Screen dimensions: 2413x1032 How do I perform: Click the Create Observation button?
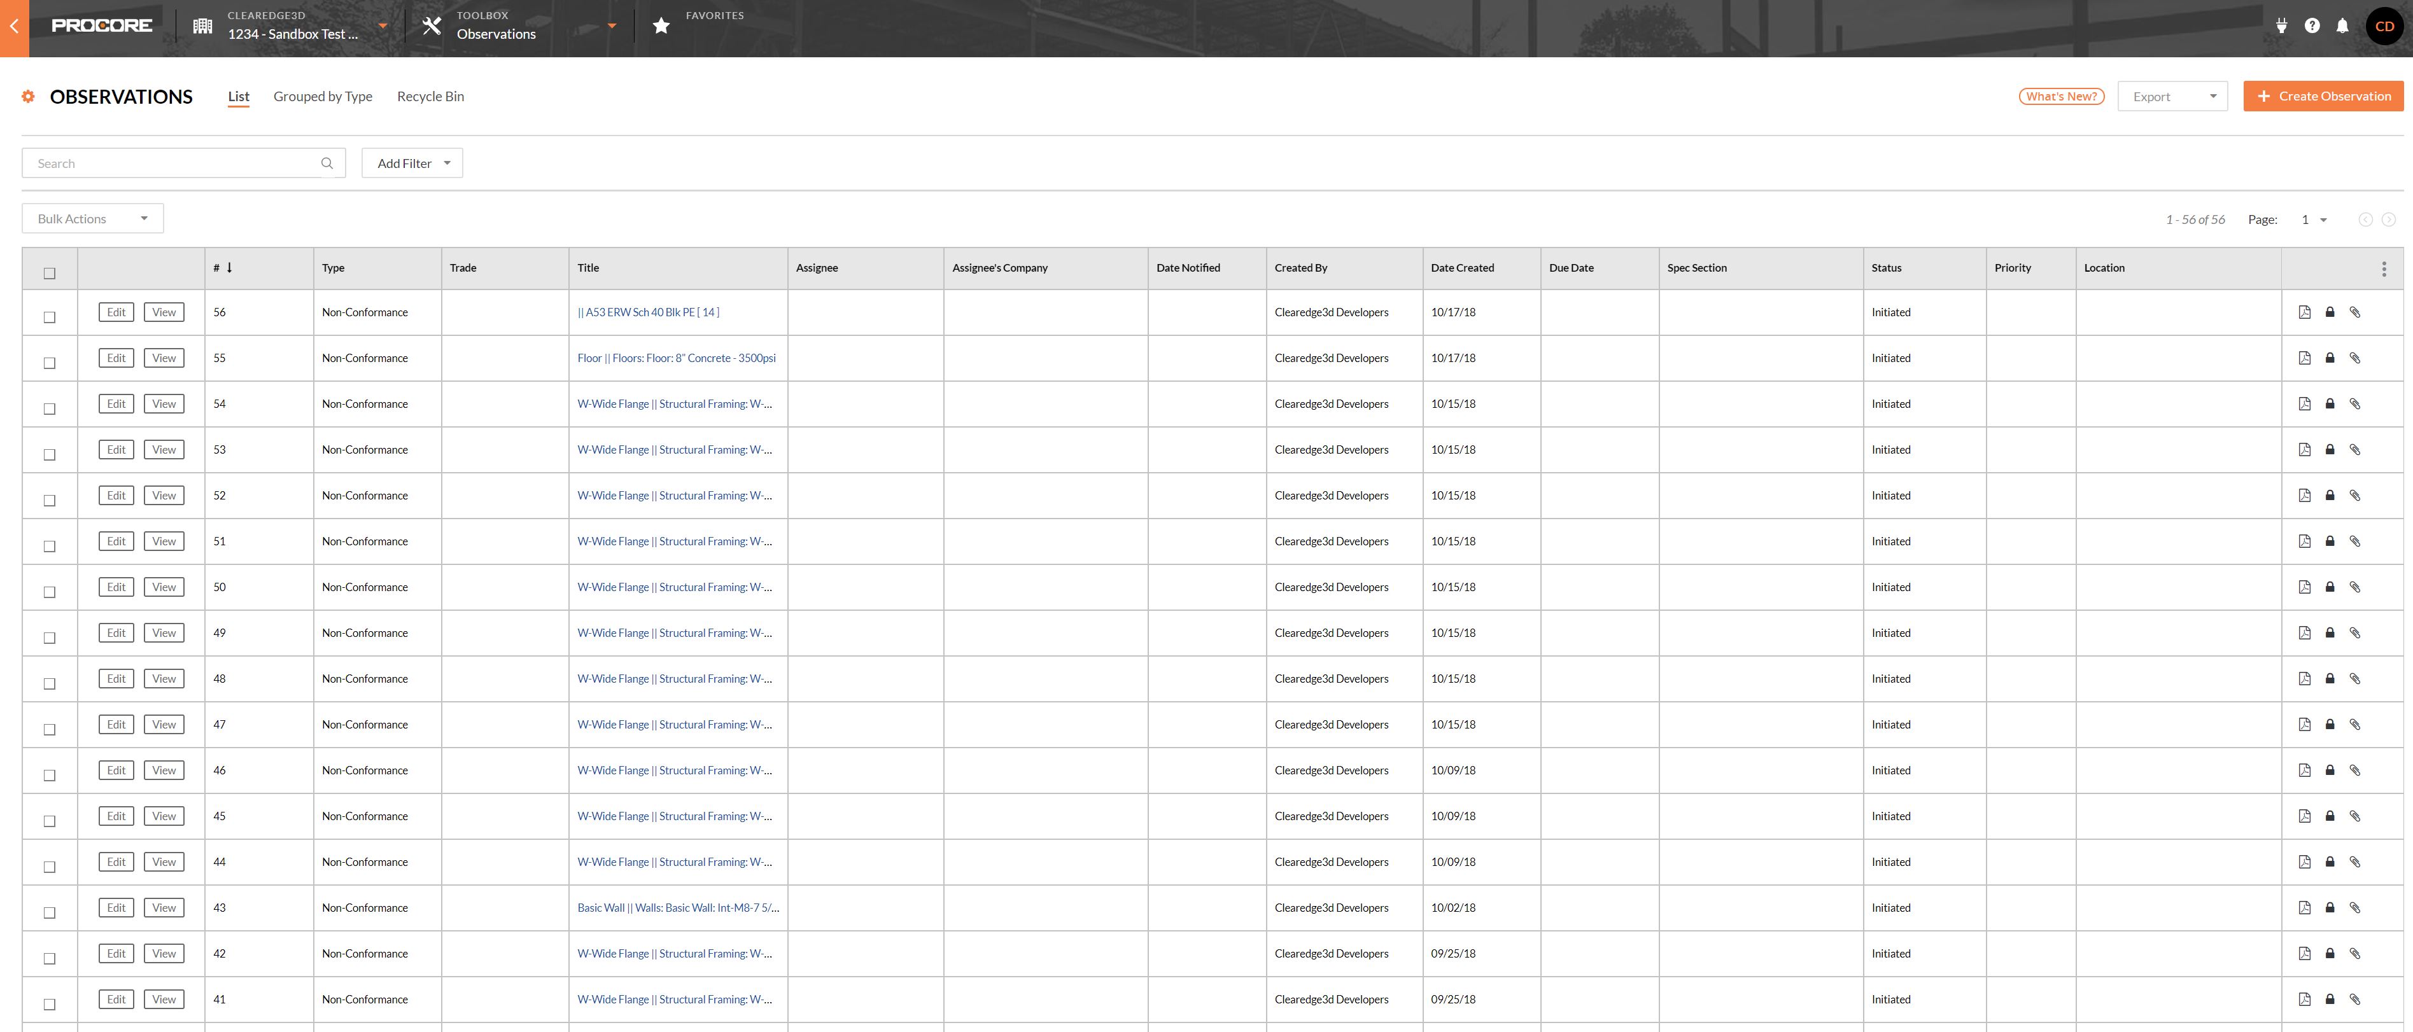2323,97
